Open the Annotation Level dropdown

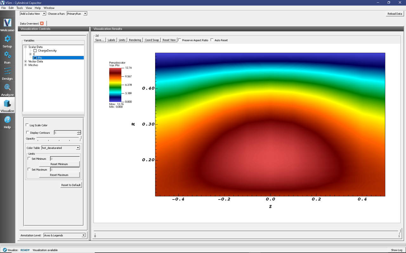pos(64,235)
